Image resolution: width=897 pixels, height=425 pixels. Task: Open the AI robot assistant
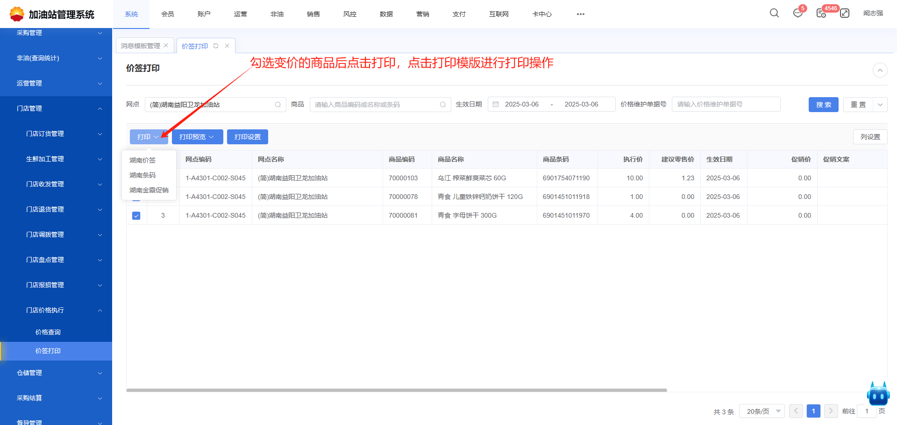coord(878,395)
